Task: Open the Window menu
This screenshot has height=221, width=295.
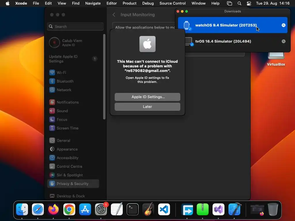Action: pyautogui.click(x=198, y=3)
